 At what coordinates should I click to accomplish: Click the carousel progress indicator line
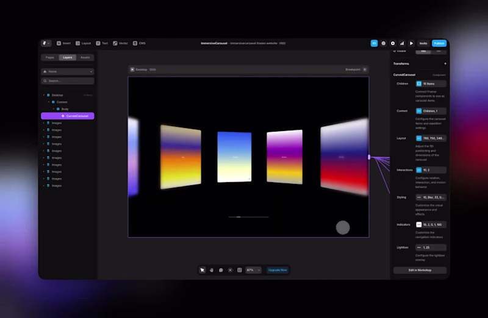coord(248,217)
